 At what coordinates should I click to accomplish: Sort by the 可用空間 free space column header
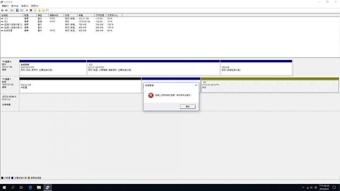pos(100,16)
